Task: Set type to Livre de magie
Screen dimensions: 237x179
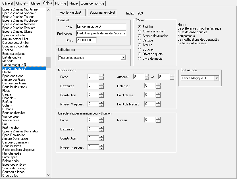Action: coord(140,59)
